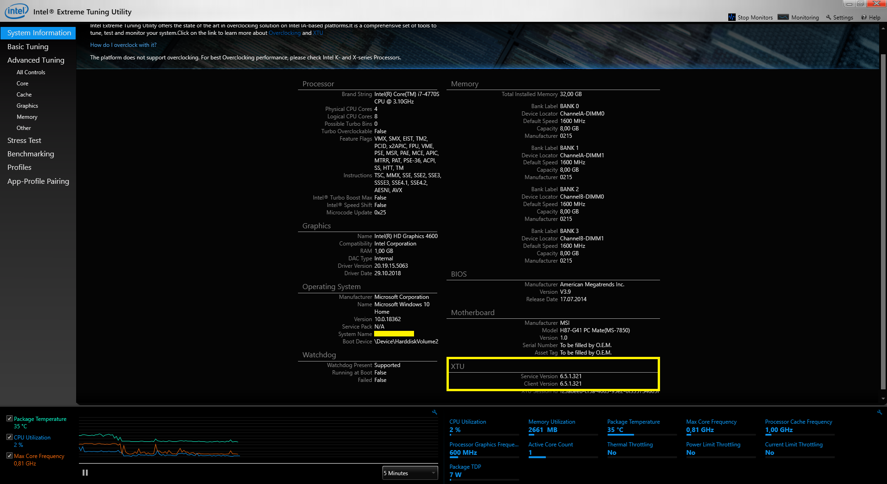The width and height of the screenshot is (887, 484).
Task: Select Graphics under Advanced Tuning
Action: coord(27,105)
